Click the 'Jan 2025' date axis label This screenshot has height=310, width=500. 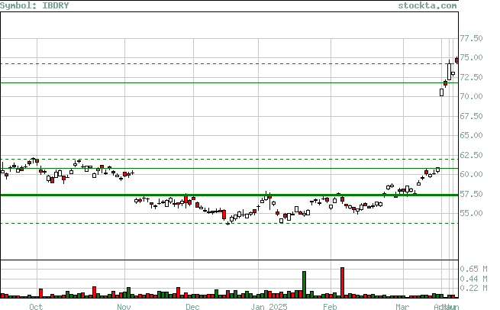point(269,306)
